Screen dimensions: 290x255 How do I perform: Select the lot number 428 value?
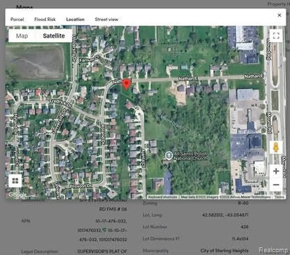click(x=245, y=227)
